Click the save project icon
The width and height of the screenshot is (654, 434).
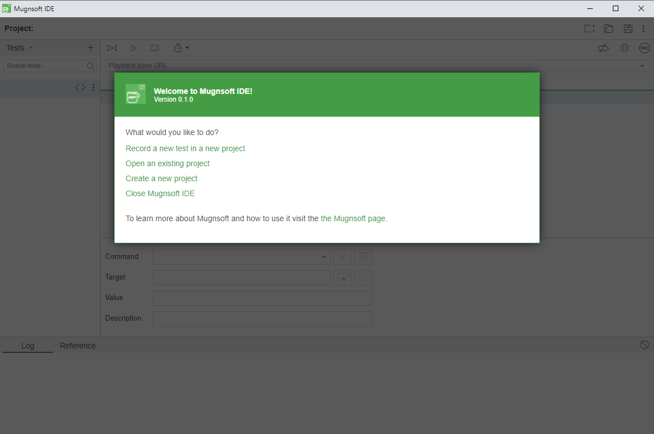pyautogui.click(x=628, y=28)
